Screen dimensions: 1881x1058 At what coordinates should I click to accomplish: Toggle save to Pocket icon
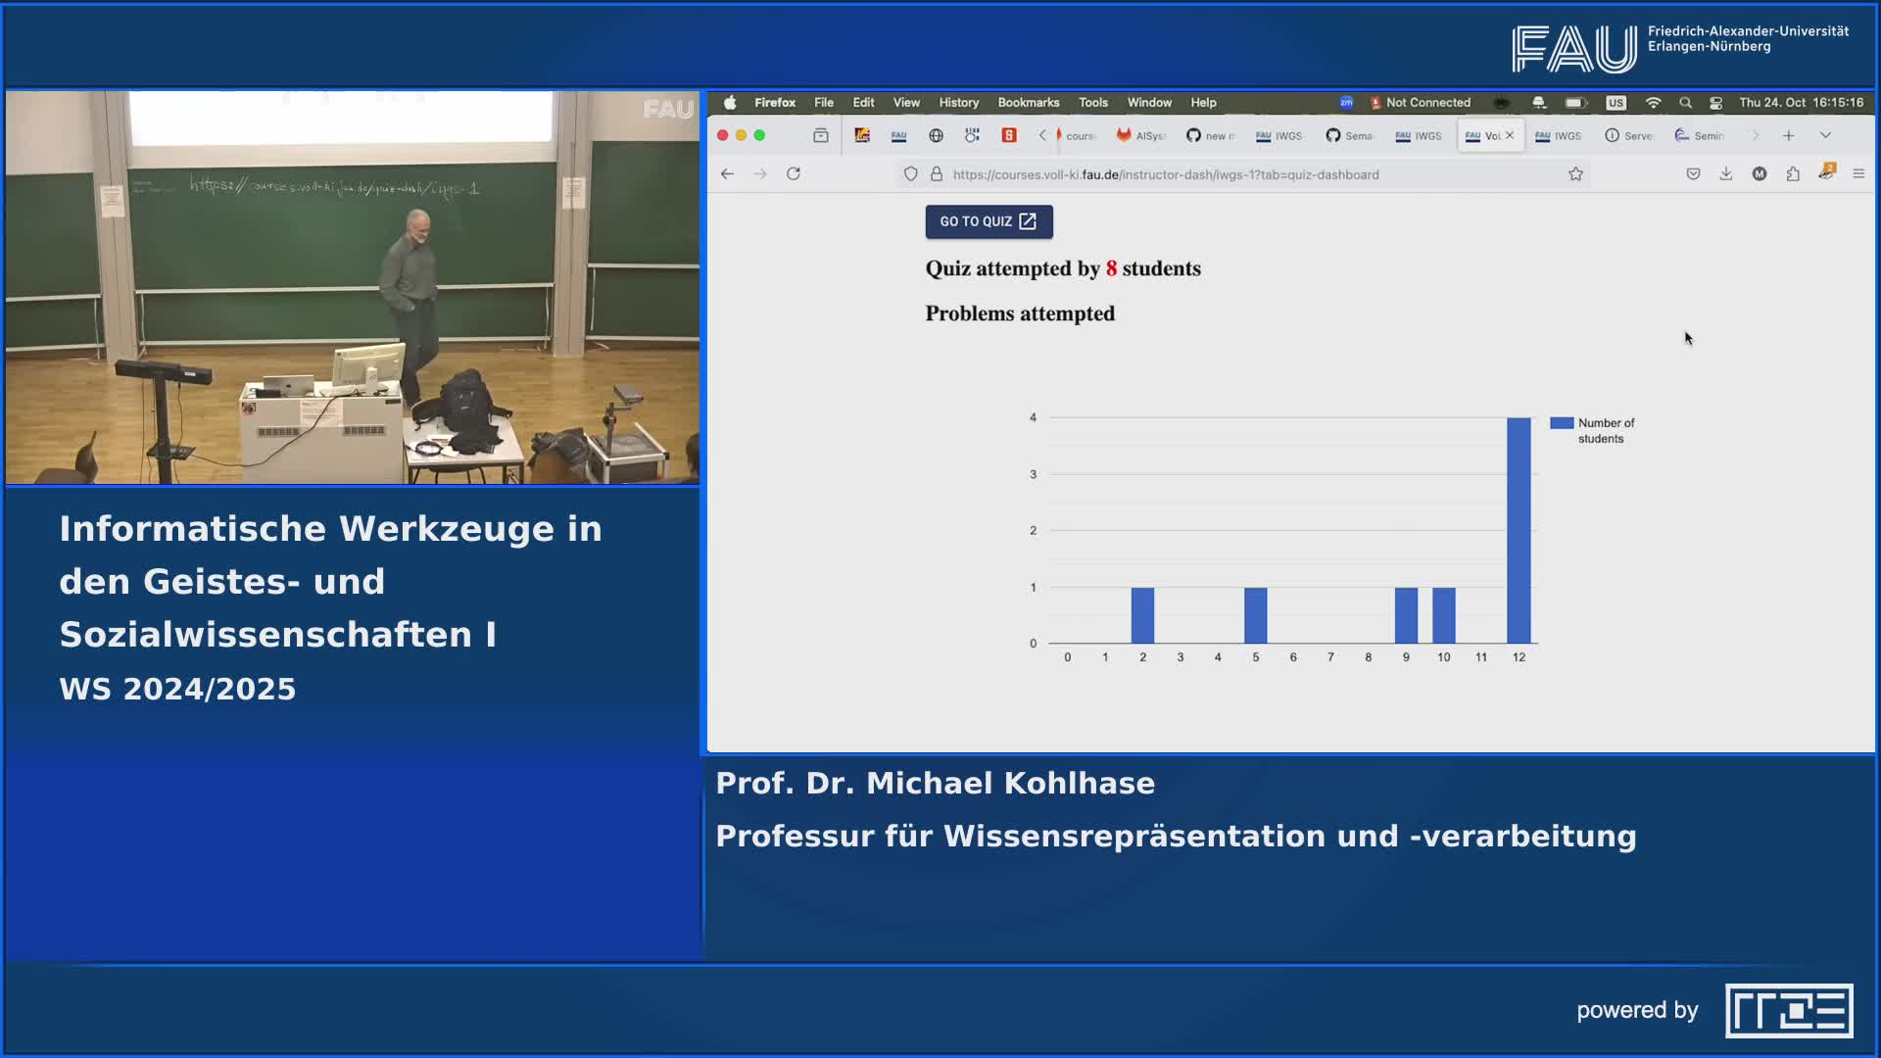pos(1692,173)
